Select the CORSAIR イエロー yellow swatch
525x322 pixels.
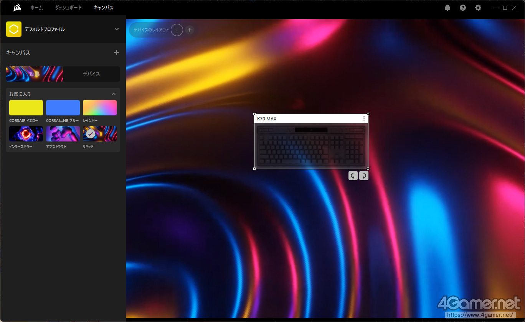point(26,108)
